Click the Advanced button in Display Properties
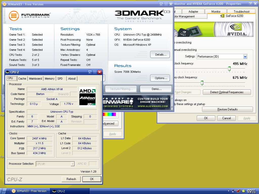 coord(110,124)
